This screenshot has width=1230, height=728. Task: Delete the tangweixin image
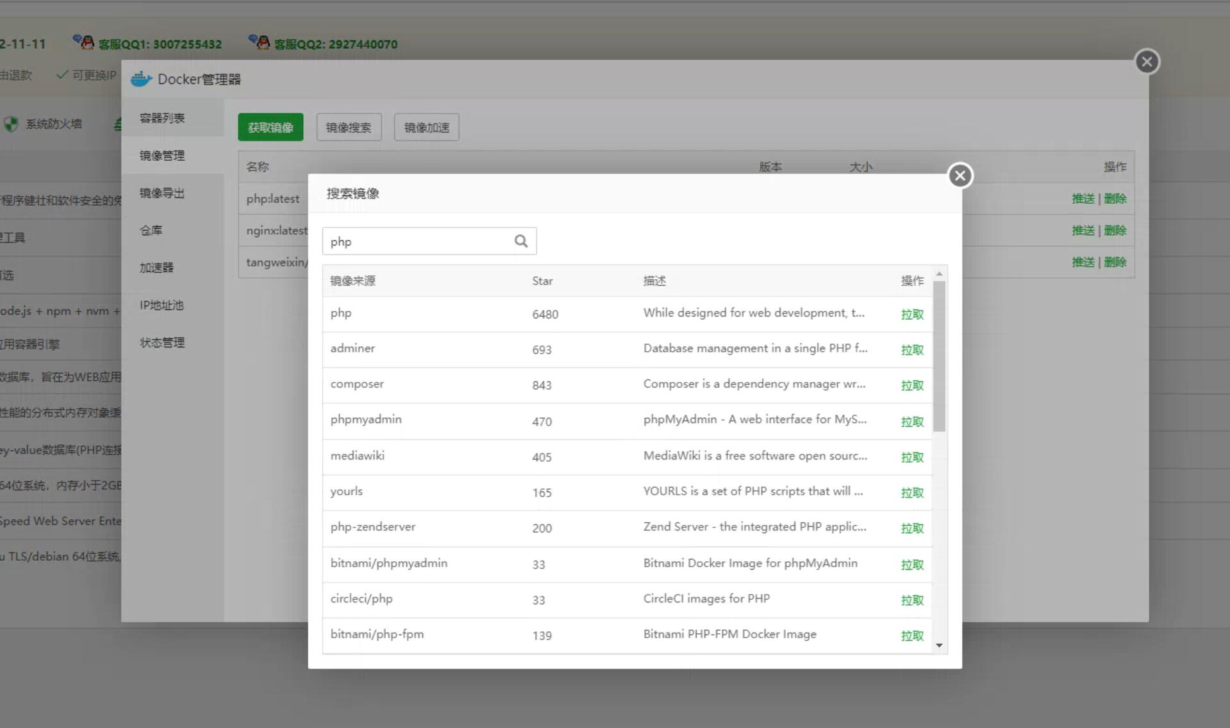point(1115,262)
